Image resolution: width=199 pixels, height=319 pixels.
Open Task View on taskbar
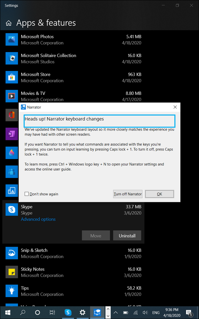point(52,312)
